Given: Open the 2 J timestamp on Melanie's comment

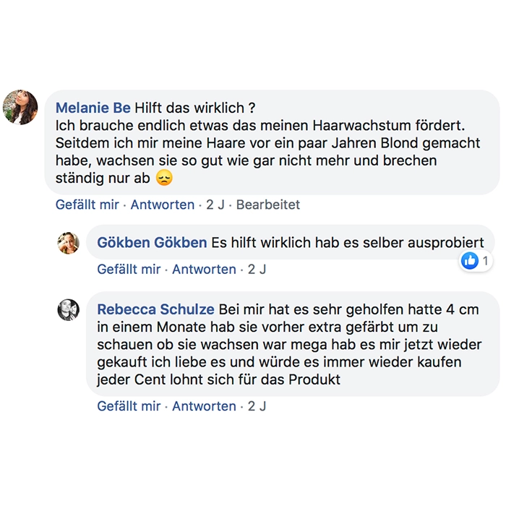Looking at the screenshot, I should tap(215, 205).
